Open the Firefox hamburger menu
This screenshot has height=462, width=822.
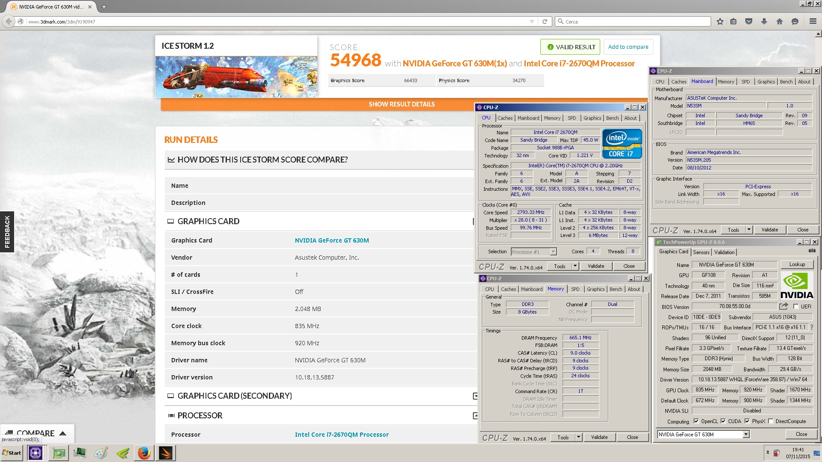(813, 21)
